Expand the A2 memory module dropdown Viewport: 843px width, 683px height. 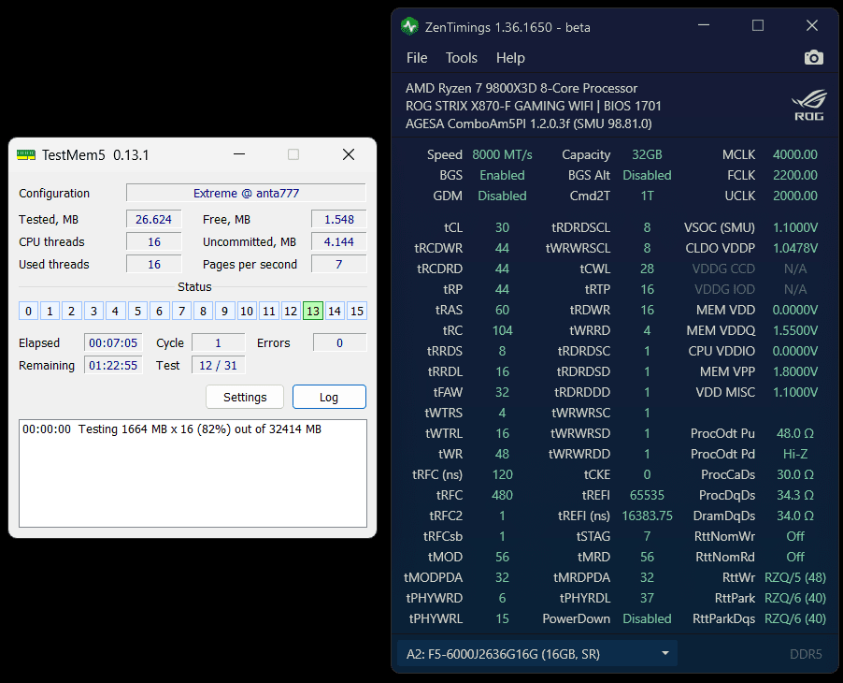(x=536, y=653)
